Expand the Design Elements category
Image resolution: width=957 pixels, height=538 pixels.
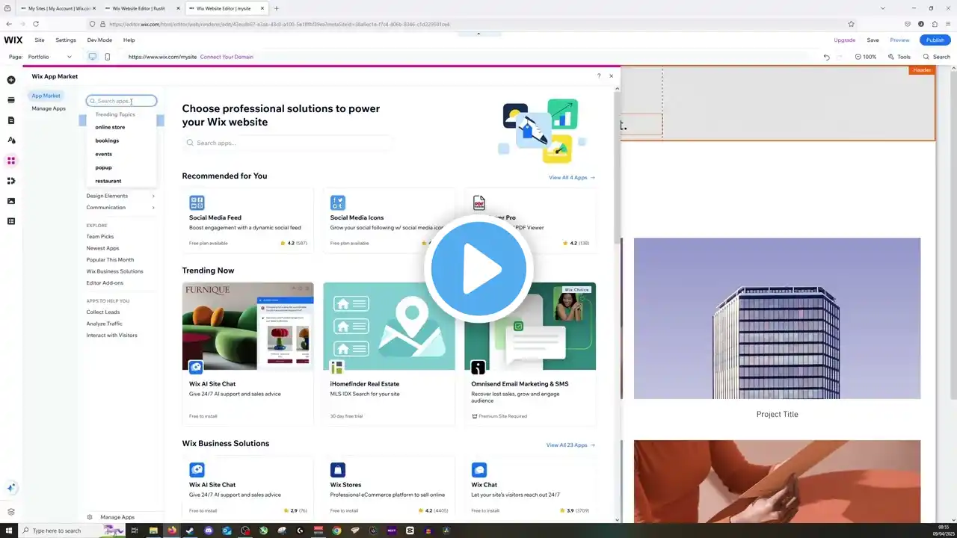point(120,196)
